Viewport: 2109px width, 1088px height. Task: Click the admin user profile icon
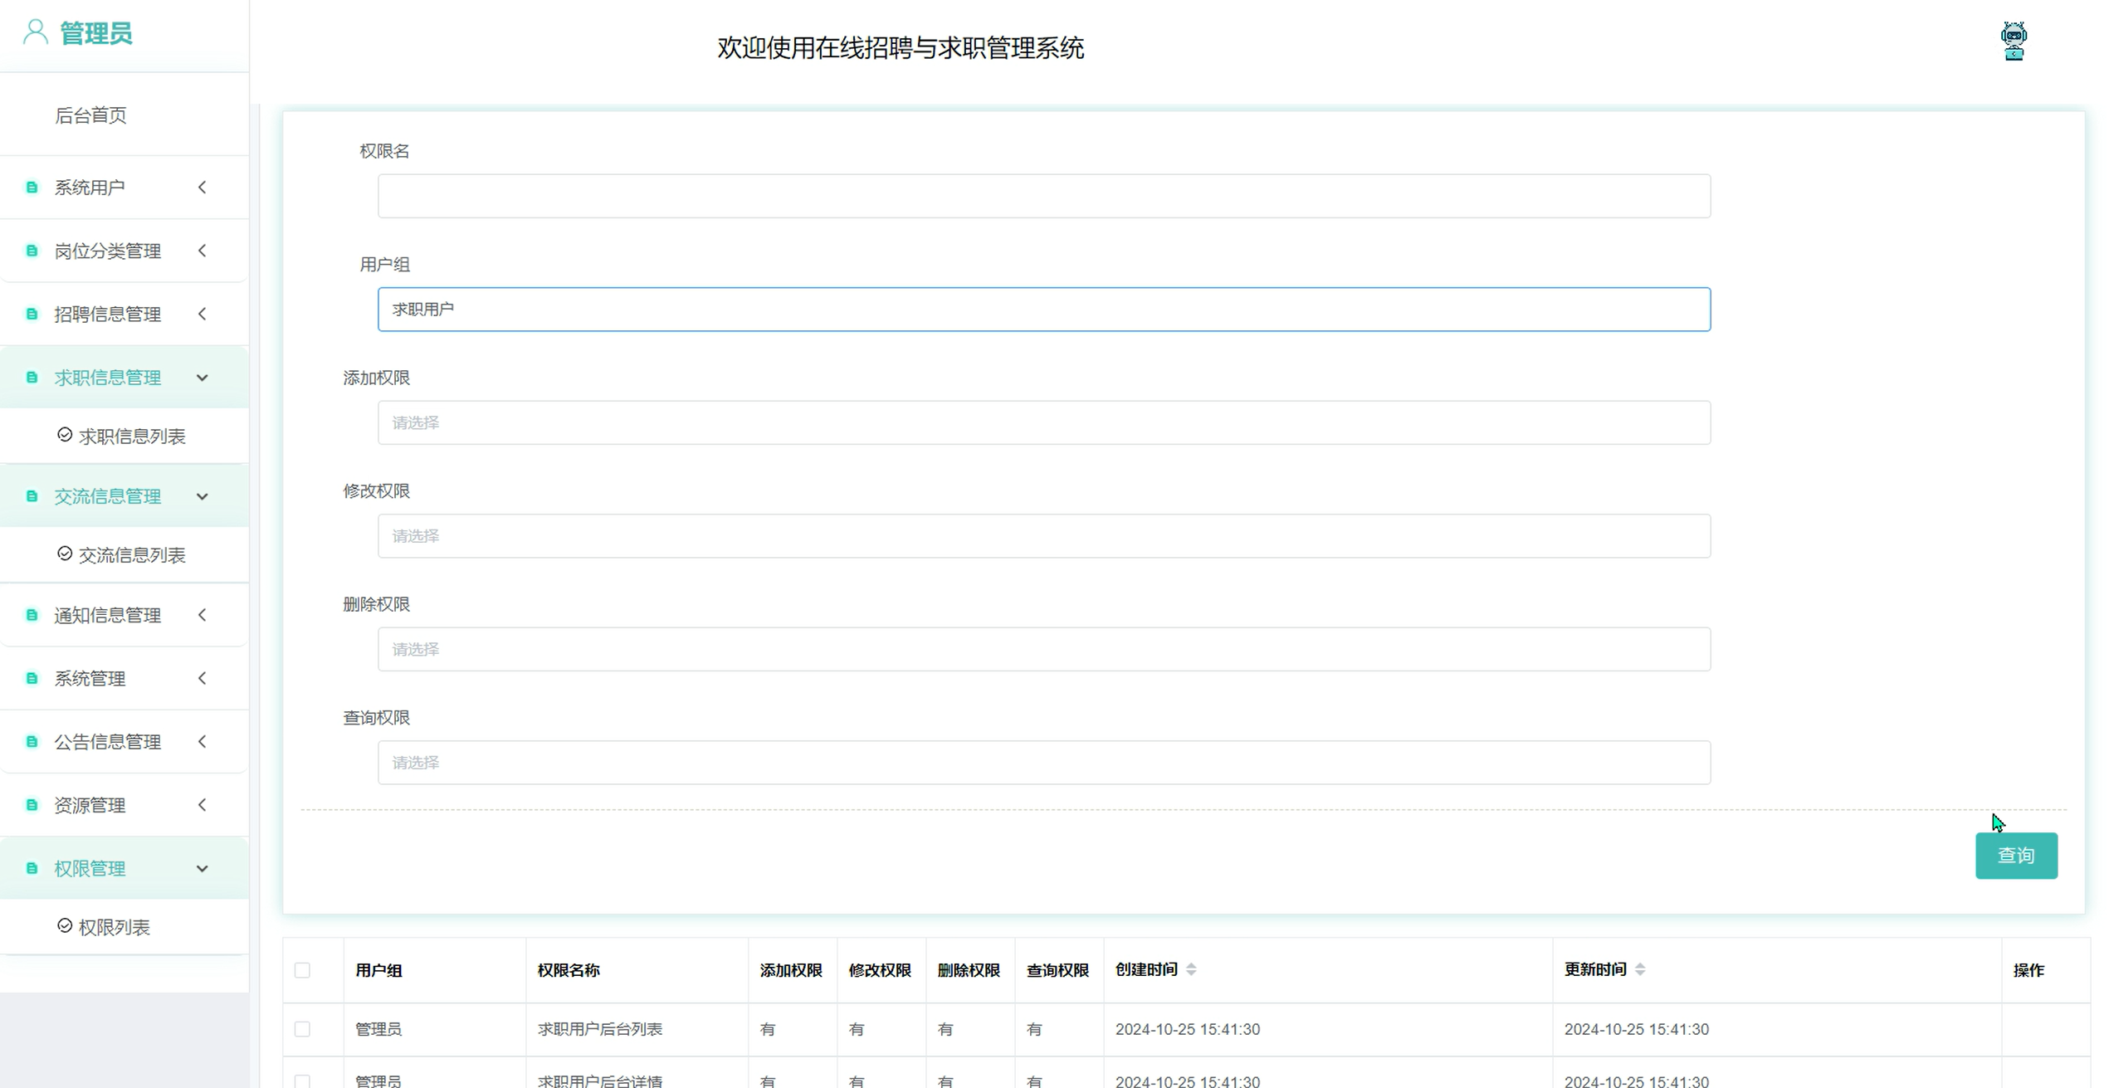(35, 32)
